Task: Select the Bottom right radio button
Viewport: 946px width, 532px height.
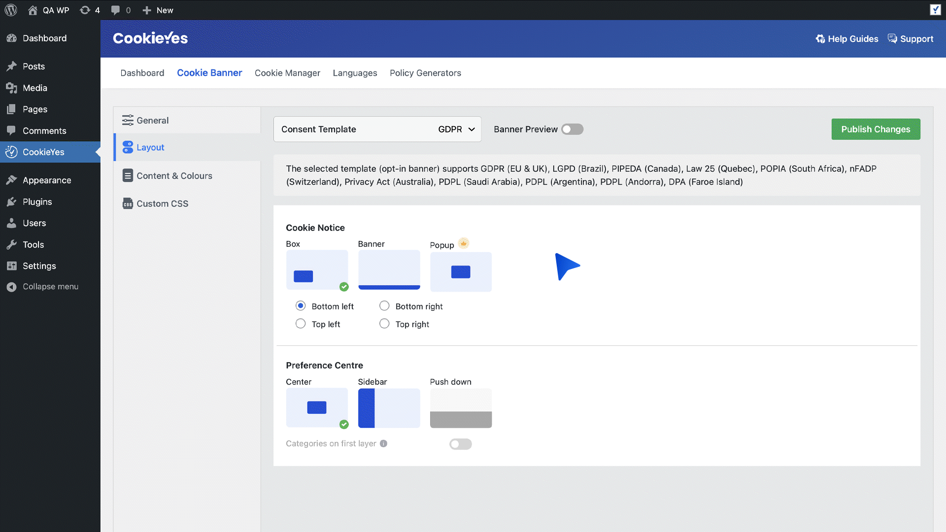Action: [384, 306]
